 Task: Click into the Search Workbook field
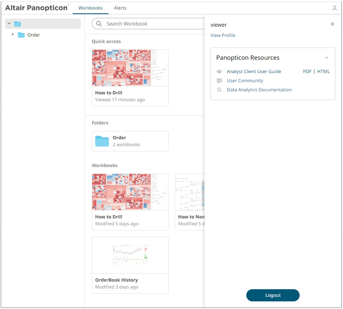[x=152, y=24]
